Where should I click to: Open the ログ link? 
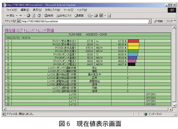20,30
